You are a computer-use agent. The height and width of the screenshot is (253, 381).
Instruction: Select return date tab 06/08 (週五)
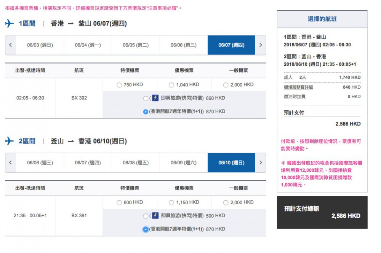(x=136, y=162)
